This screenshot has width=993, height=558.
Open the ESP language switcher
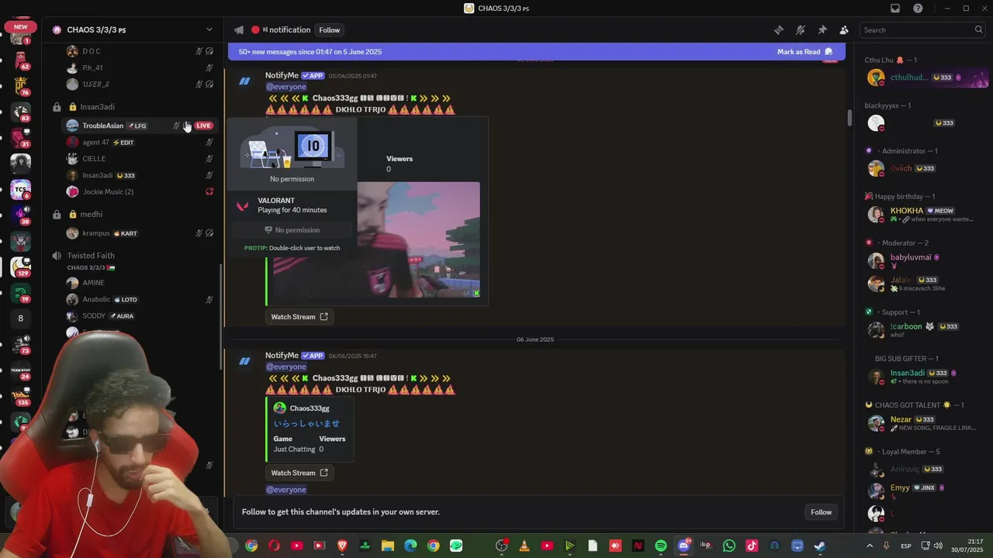coord(906,546)
